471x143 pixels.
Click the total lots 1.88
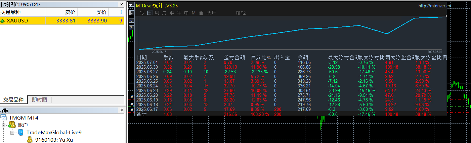(168, 114)
